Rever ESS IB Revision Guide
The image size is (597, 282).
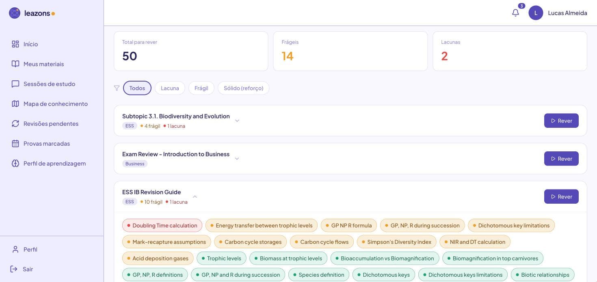(561, 197)
